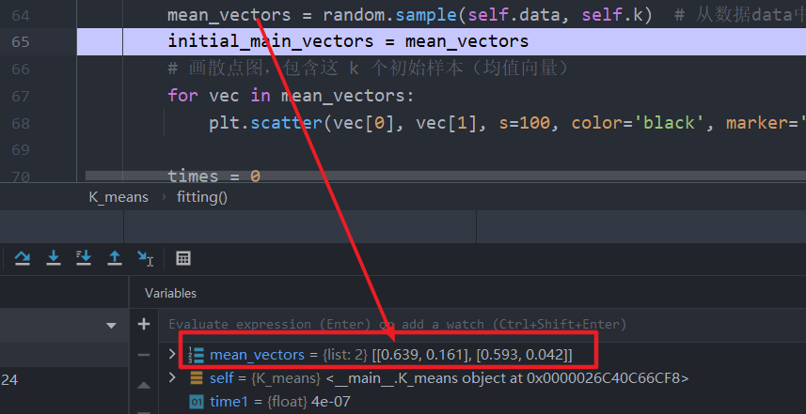Open the Evaluate Expression calculator icon
This screenshot has width=806, height=414.
pyautogui.click(x=183, y=257)
